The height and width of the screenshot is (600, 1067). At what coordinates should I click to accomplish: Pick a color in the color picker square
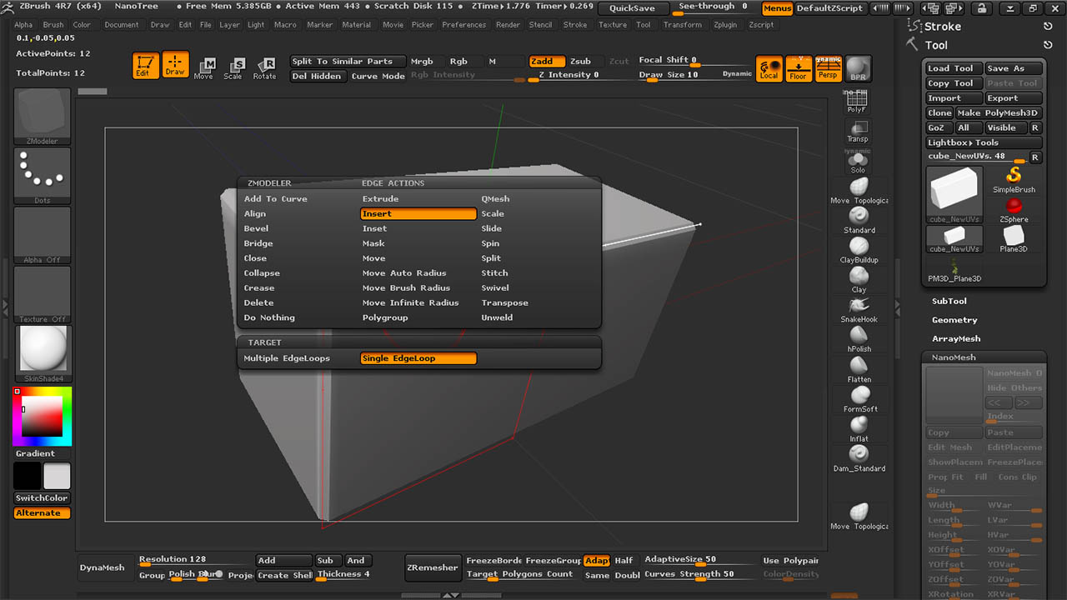pyautogui.click(x=42, y=417)
